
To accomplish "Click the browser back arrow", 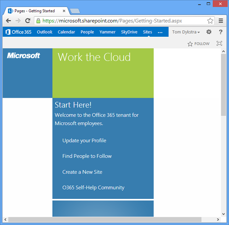I will tap(8, 21).
